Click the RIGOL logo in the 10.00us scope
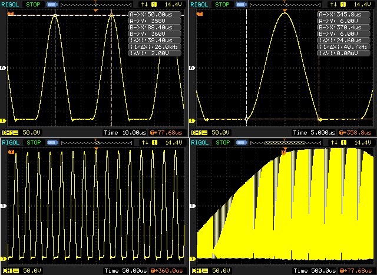Image resolution: width=377 pixels, height=275 pixels. [10, 4]
